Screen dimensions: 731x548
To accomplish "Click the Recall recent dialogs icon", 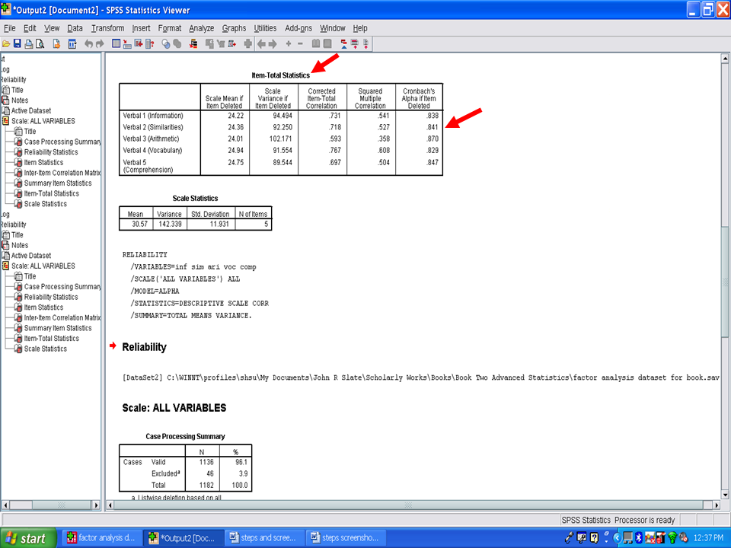I will pyautogui.click(x=73, y=44).
